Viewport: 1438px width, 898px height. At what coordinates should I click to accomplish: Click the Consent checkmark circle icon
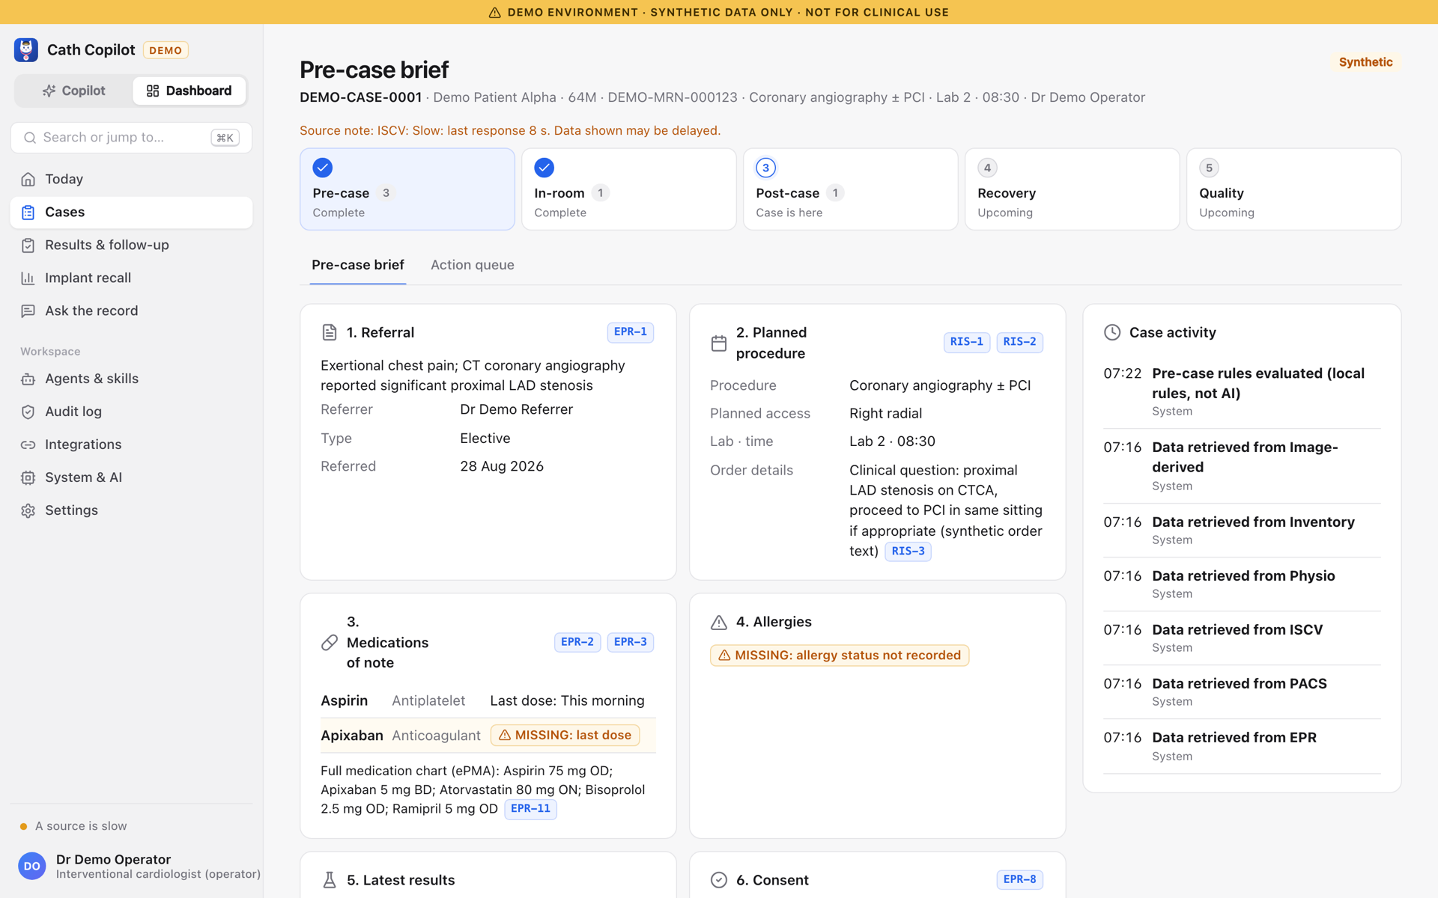pos(719,880)
